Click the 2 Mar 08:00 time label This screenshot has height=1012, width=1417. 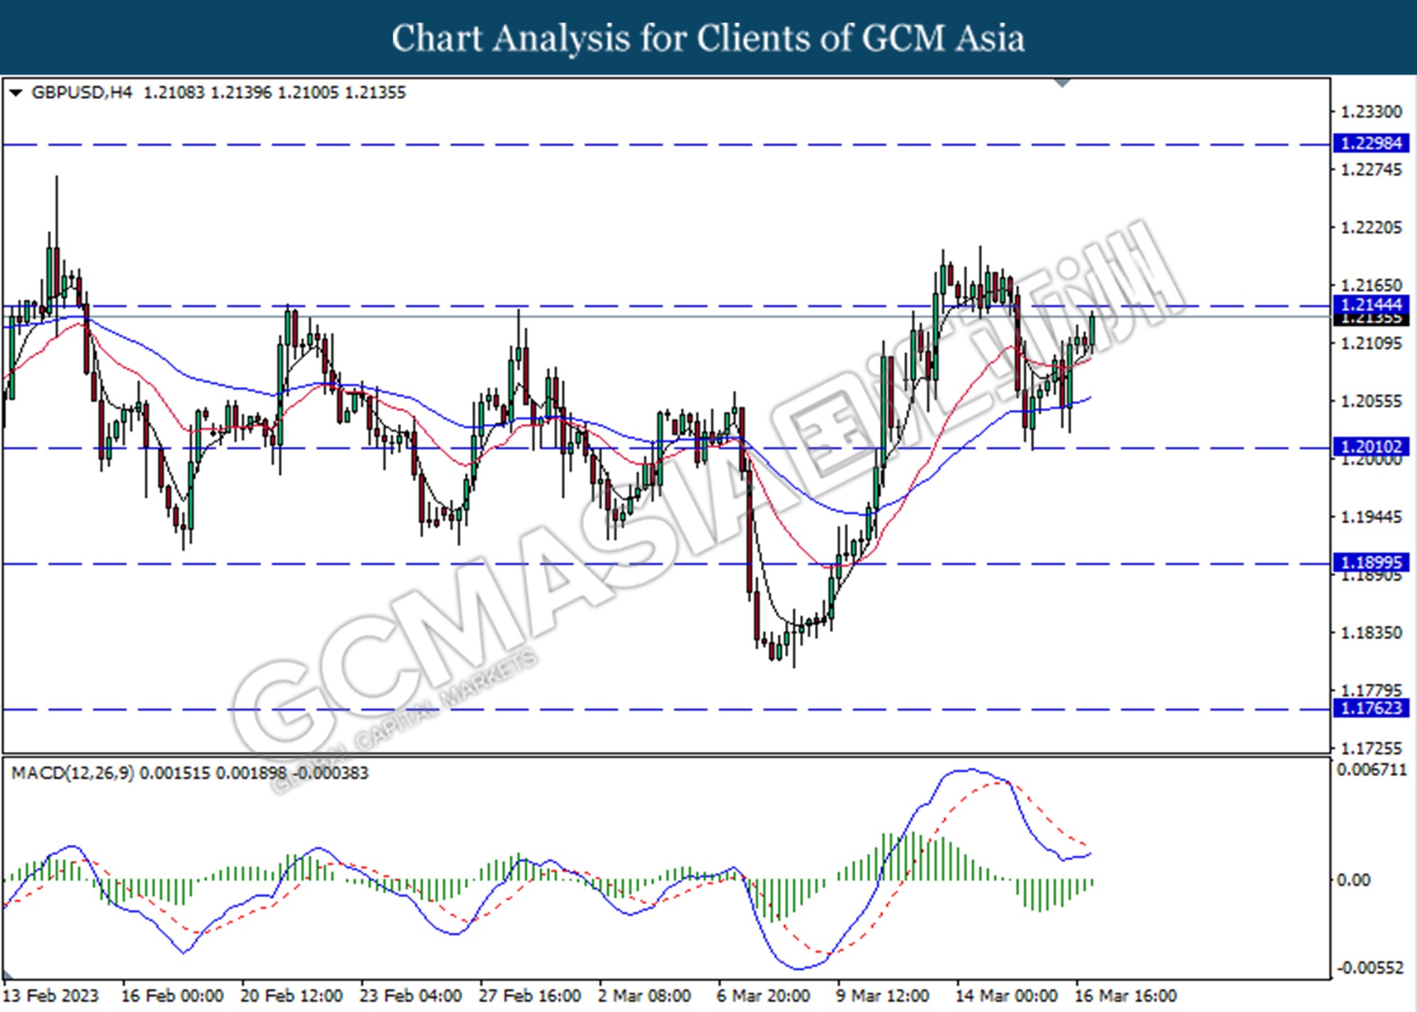(644, 996)
